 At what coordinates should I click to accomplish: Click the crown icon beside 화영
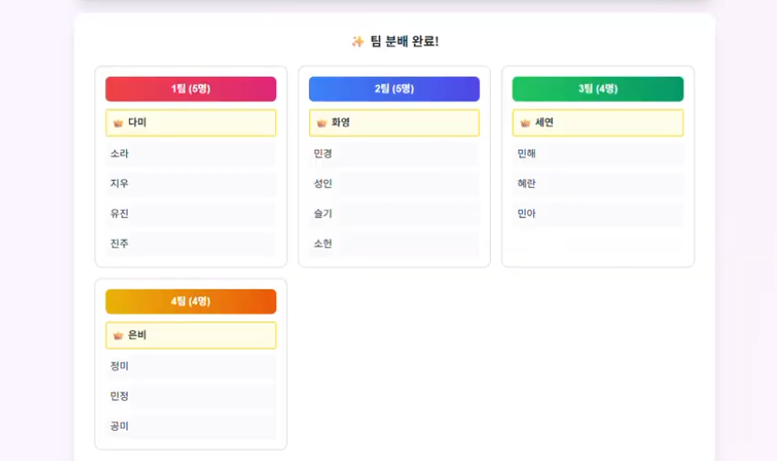tap(322, 123)
